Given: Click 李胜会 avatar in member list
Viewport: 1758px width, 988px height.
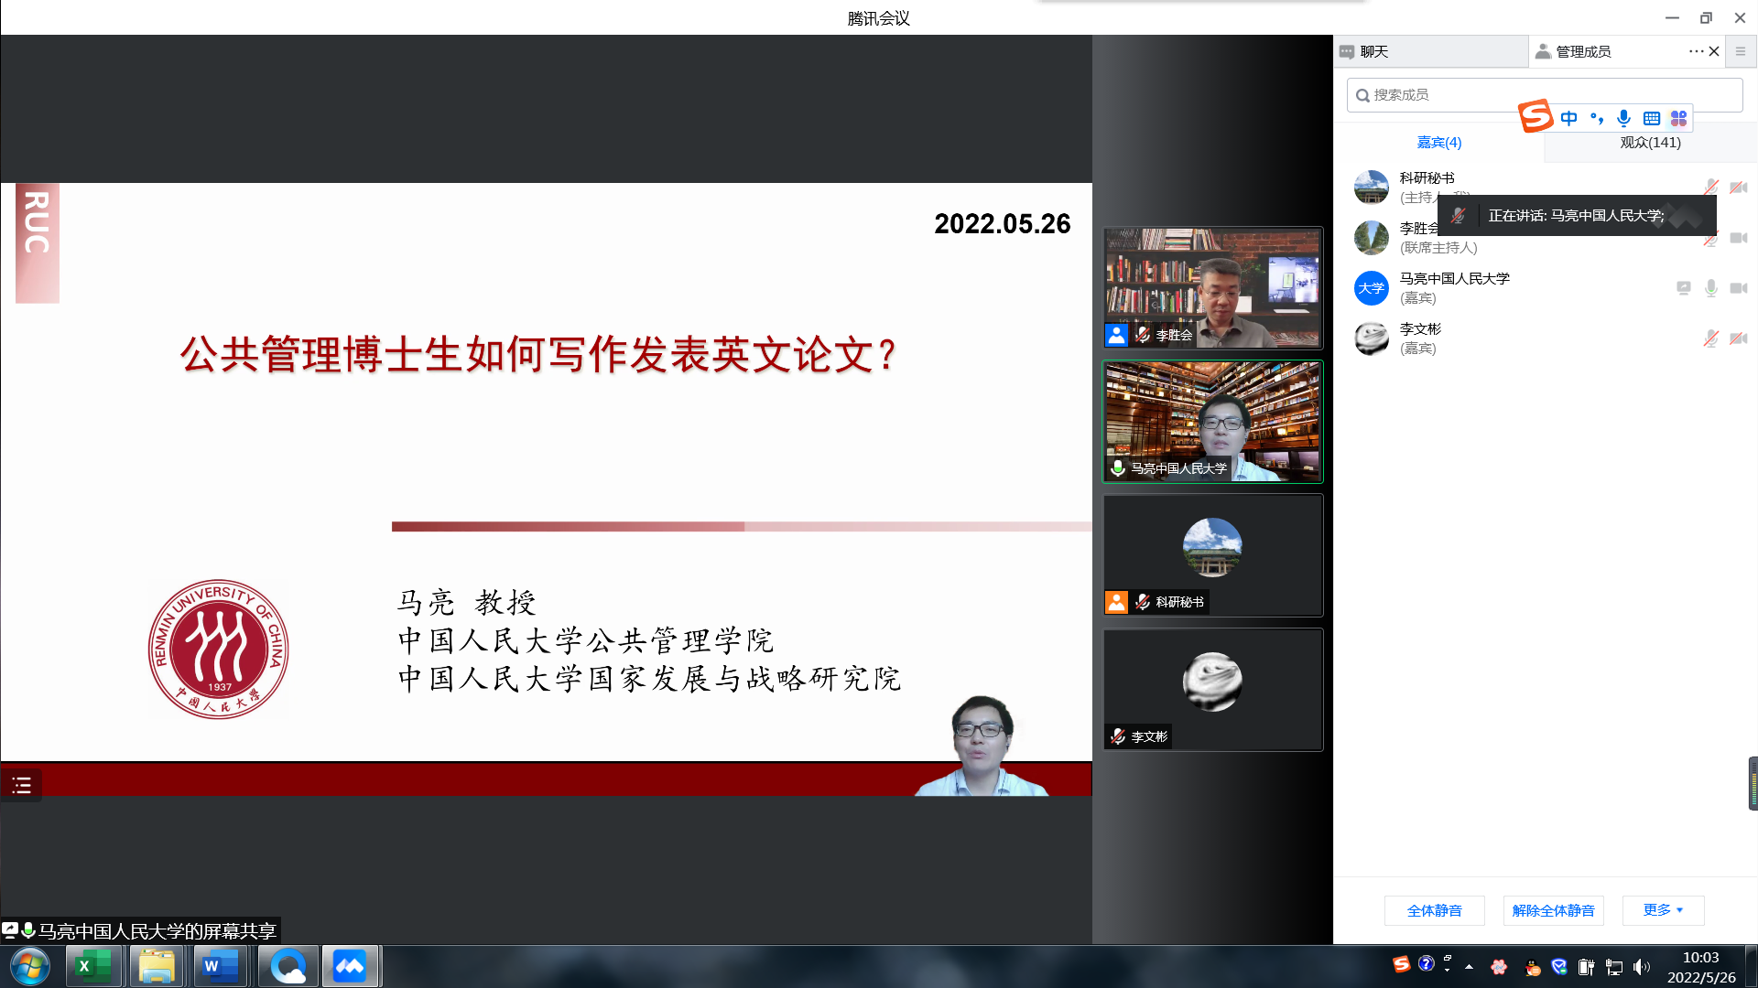Looking at the screenshot, I should (x=1371, y=238).
